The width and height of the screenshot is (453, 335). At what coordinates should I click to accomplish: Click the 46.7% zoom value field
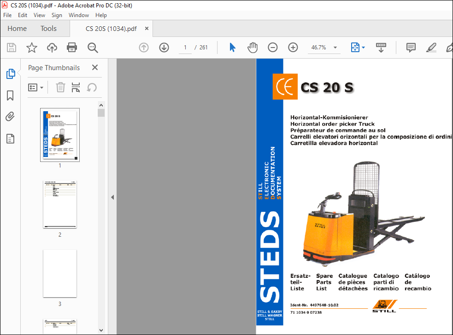click(x=318, y=48)
